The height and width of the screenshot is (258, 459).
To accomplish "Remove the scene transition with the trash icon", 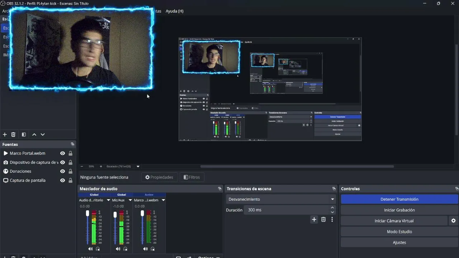I will (323, 220).
